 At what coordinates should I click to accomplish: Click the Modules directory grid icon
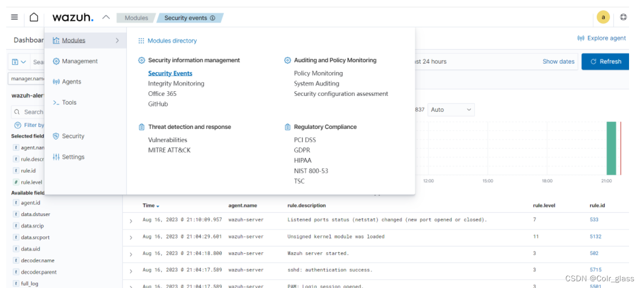tap(141, 41)
